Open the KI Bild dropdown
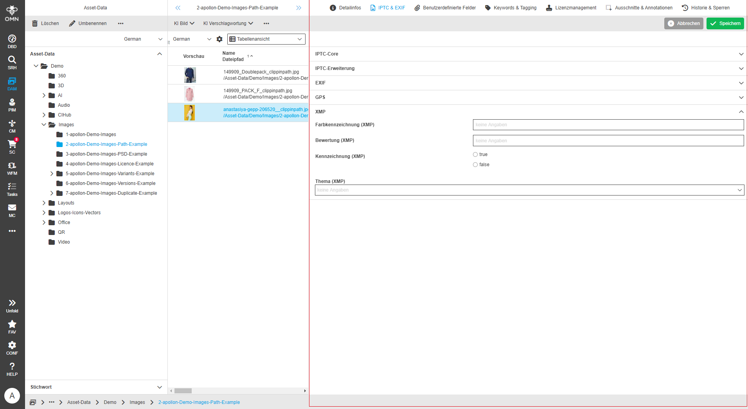 184,23
